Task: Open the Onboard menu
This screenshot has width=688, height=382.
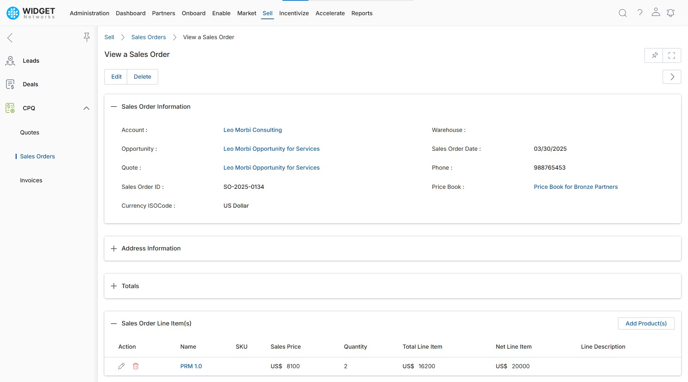Action: click(194, 13)
